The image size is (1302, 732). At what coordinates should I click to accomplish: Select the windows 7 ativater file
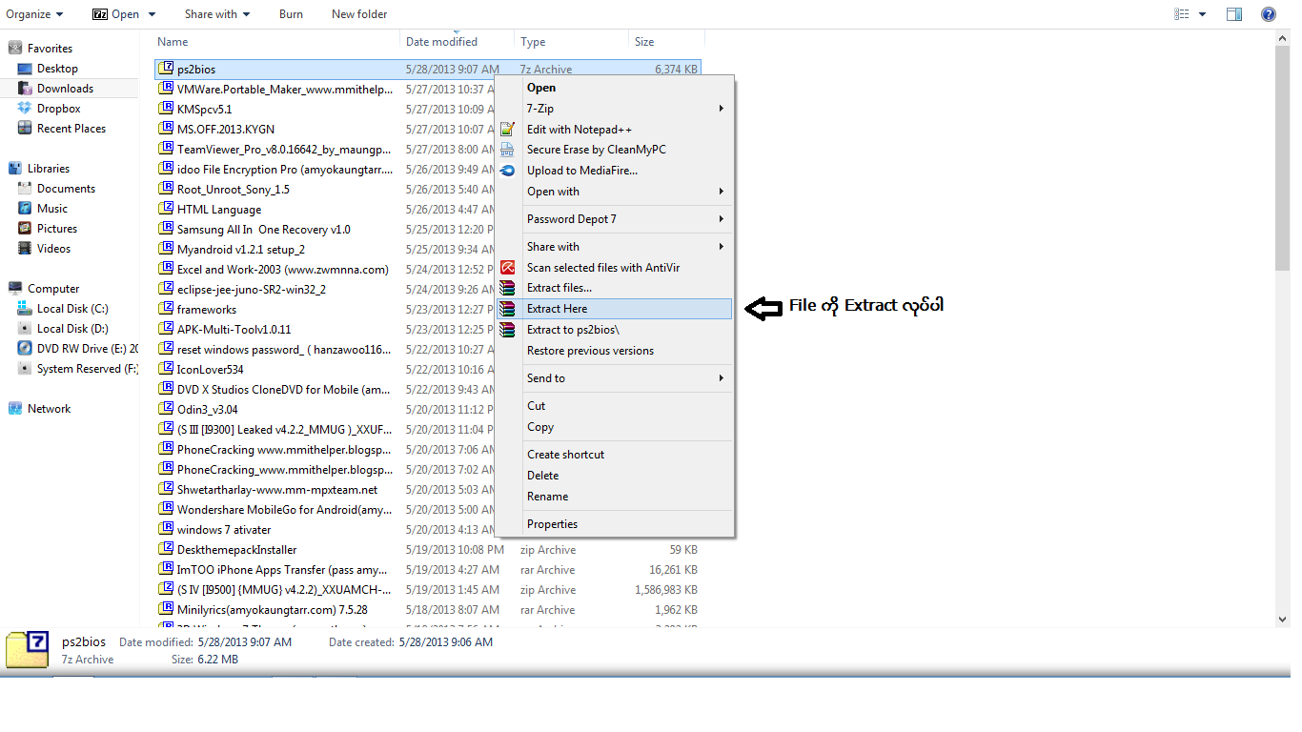pyautogui.click(x=224, y=530)
